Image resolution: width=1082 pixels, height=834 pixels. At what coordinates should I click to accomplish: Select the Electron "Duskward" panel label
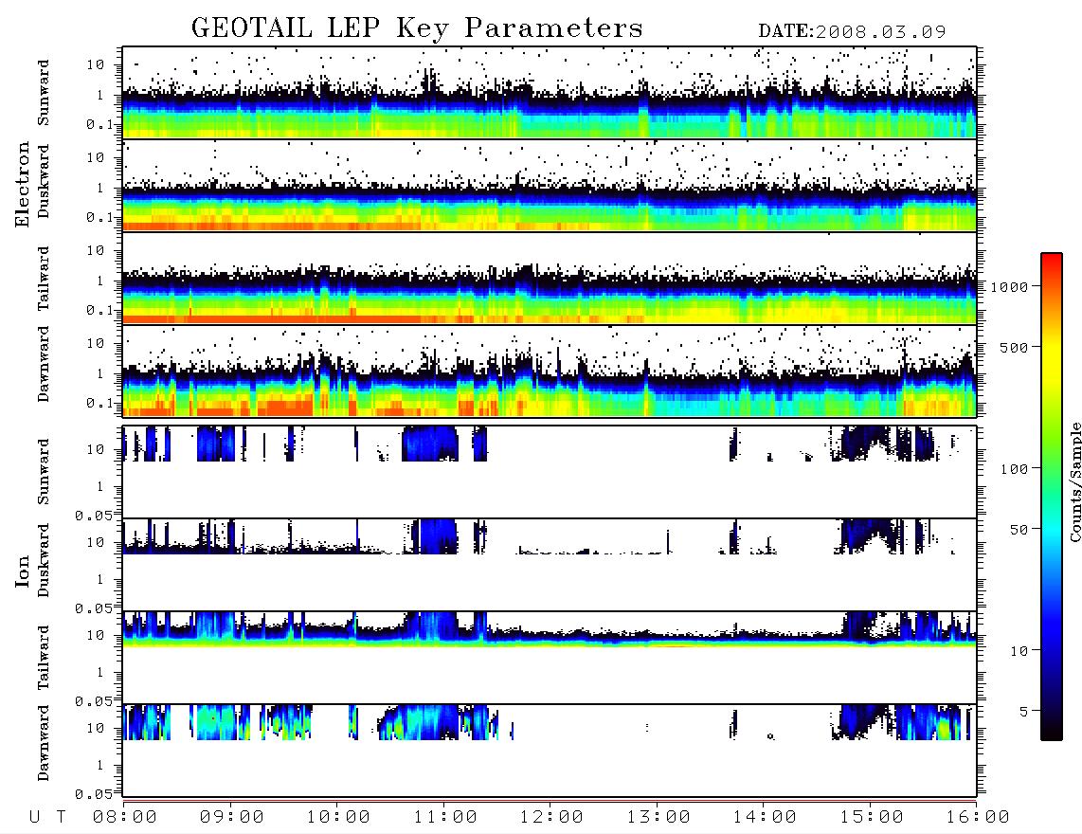43,181
